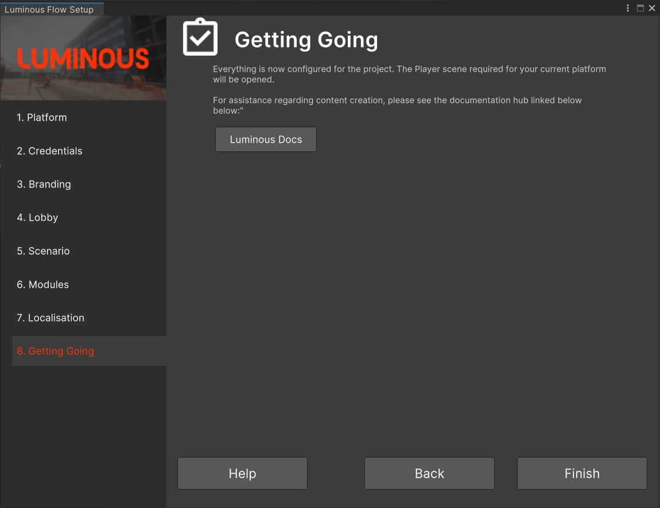Select the 5. Scenario step
The image size is (660, 508).
[x=44, y=251]
